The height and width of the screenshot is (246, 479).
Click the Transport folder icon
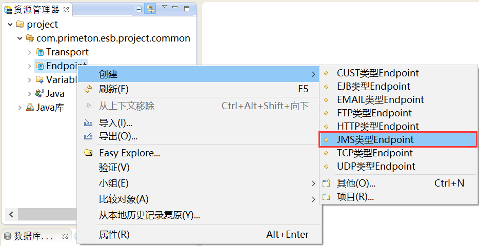(x=40, y=52)
